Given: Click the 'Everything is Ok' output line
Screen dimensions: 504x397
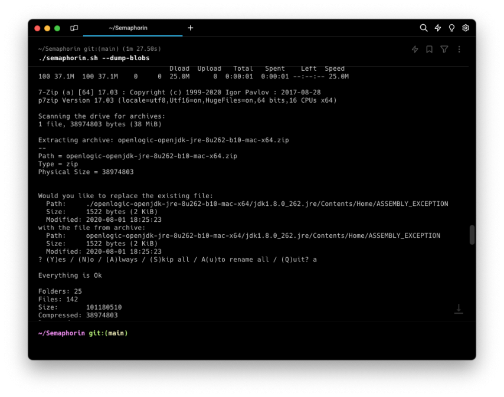Looking at the screenshot, I should coord(70,275).
